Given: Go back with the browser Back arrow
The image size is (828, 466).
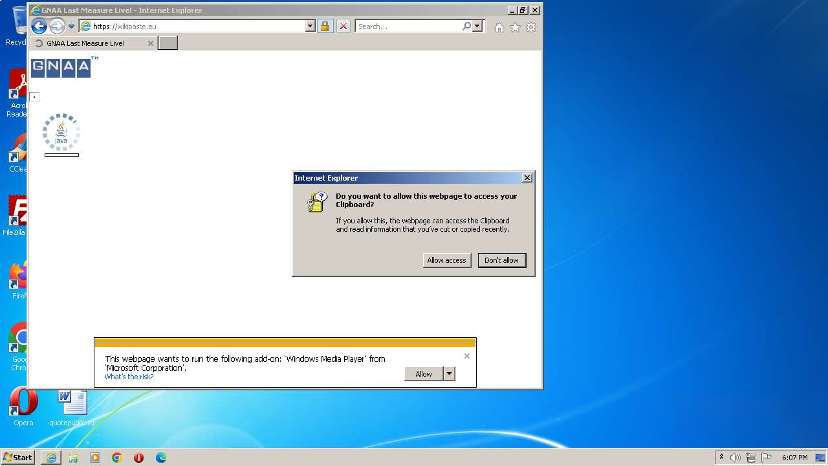Looking at the screenshot, I should tap(39, 27).
